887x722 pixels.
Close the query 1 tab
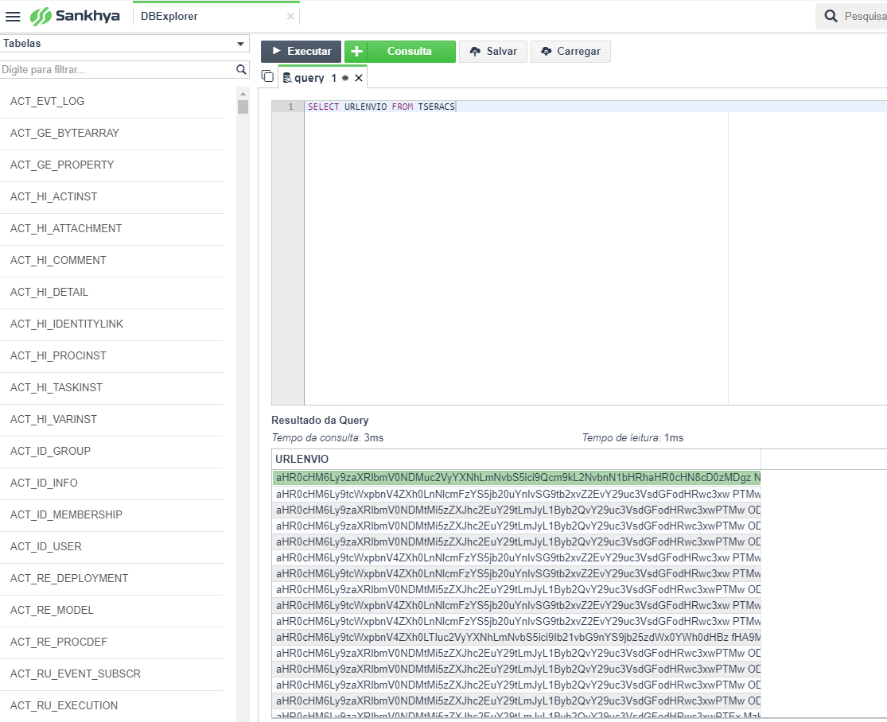point(359,78)
